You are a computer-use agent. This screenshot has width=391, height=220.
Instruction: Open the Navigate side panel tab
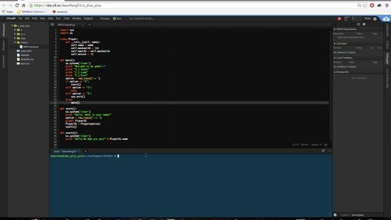[x=4, y=46]
